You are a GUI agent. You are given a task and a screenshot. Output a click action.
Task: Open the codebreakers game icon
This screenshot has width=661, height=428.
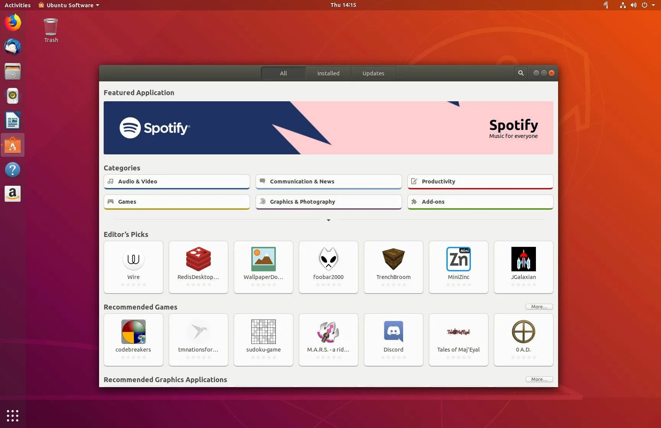[133, 331]
